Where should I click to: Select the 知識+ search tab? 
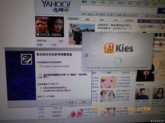click(x=94, y=2)
